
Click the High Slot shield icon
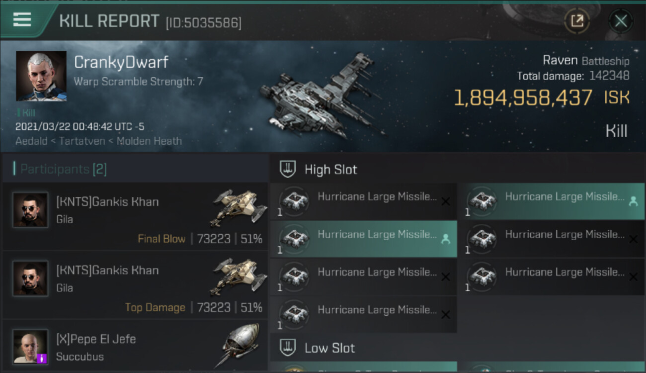point(288,170)
